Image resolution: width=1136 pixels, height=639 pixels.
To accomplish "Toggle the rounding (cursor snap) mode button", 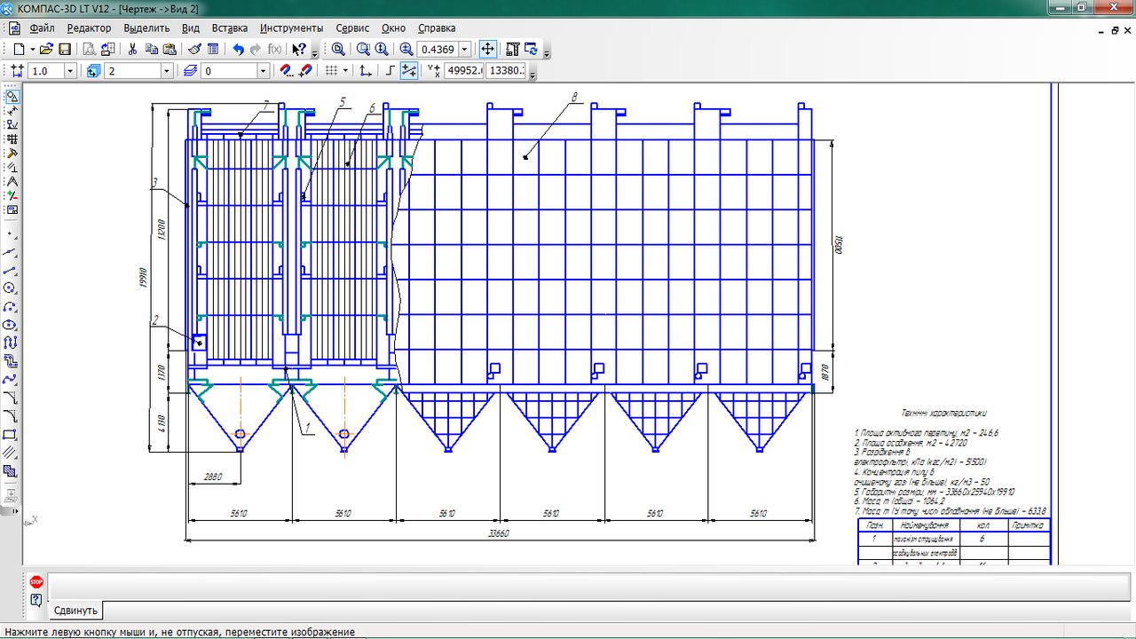I will pyautogui.click(x=409, y=71).
